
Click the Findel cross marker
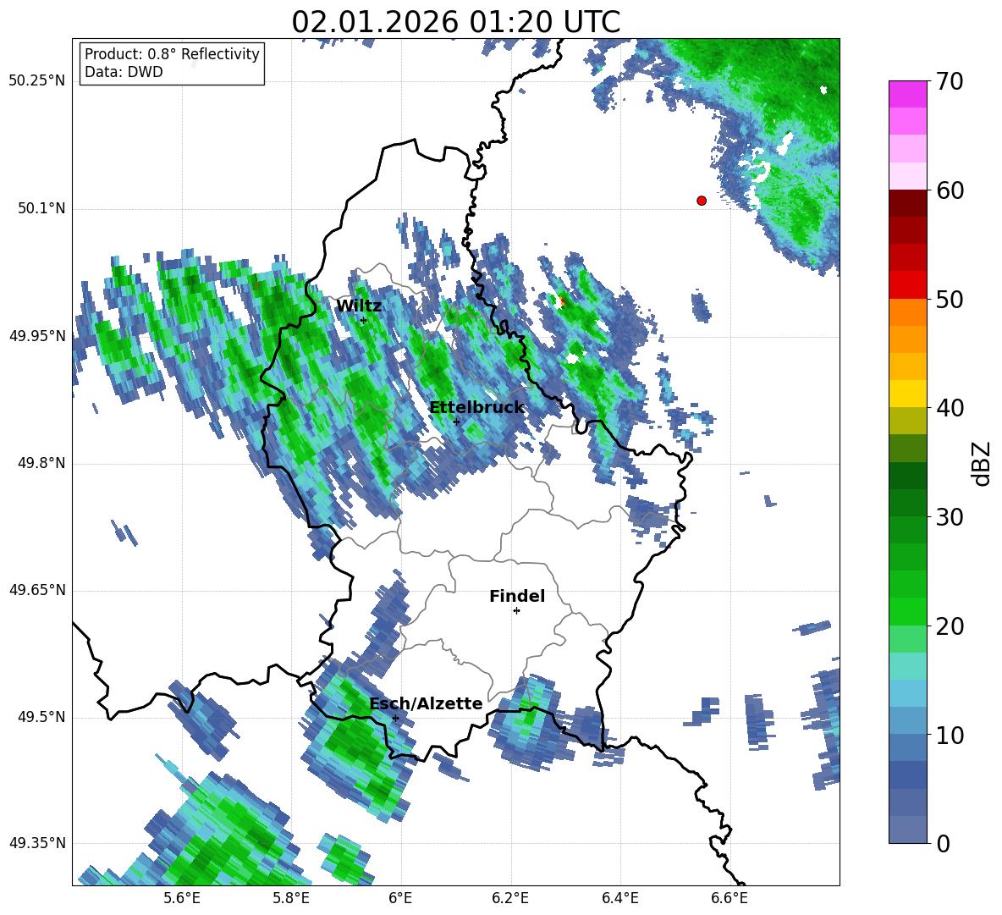[x=516, y=611]
